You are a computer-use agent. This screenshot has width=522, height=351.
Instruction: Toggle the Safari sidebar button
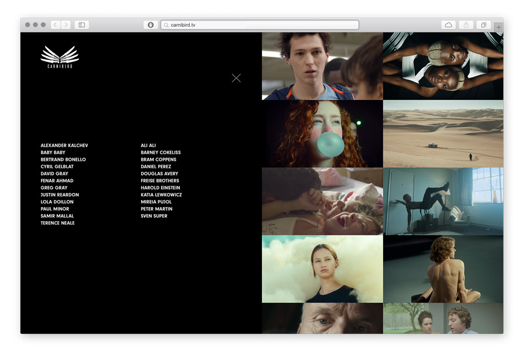point(81,25)
